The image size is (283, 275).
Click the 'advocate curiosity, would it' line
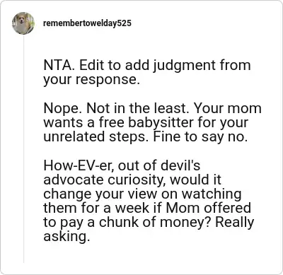[x=132, y=180]
